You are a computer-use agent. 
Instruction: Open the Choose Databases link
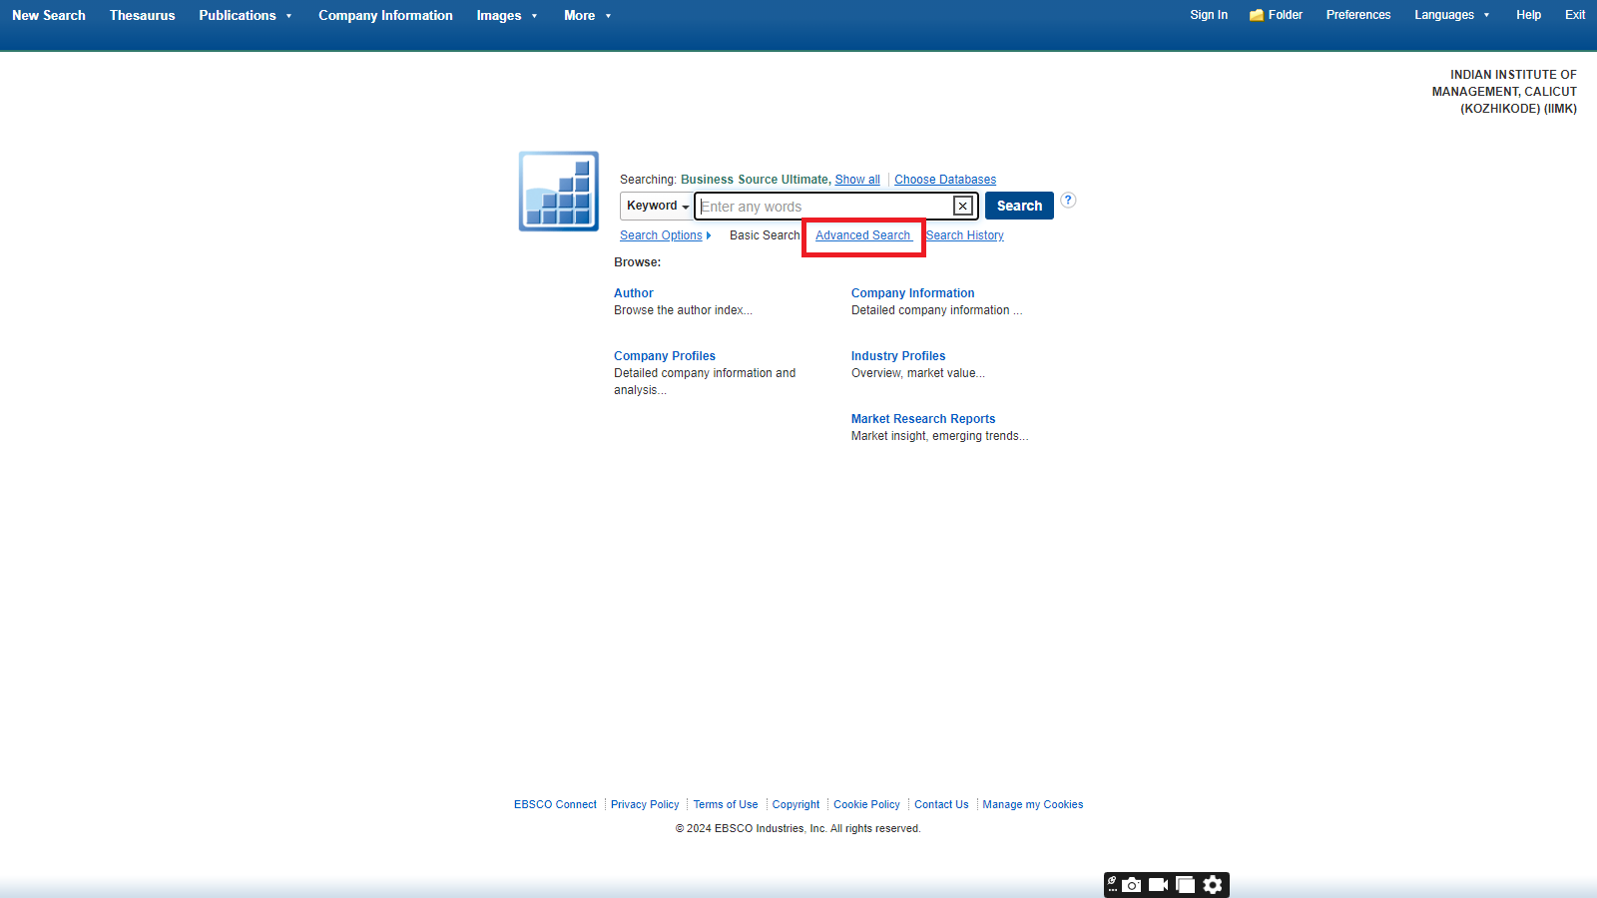tap(944, 180)
